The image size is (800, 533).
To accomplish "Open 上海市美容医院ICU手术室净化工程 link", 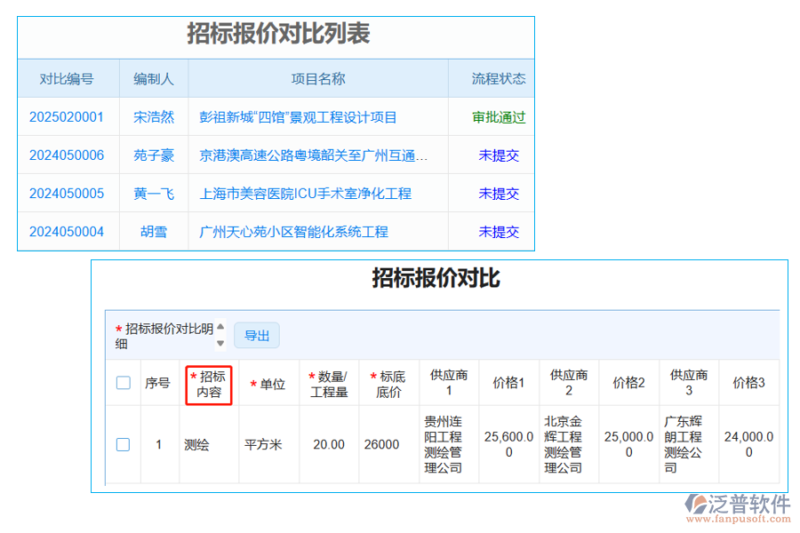I will 296,194.
